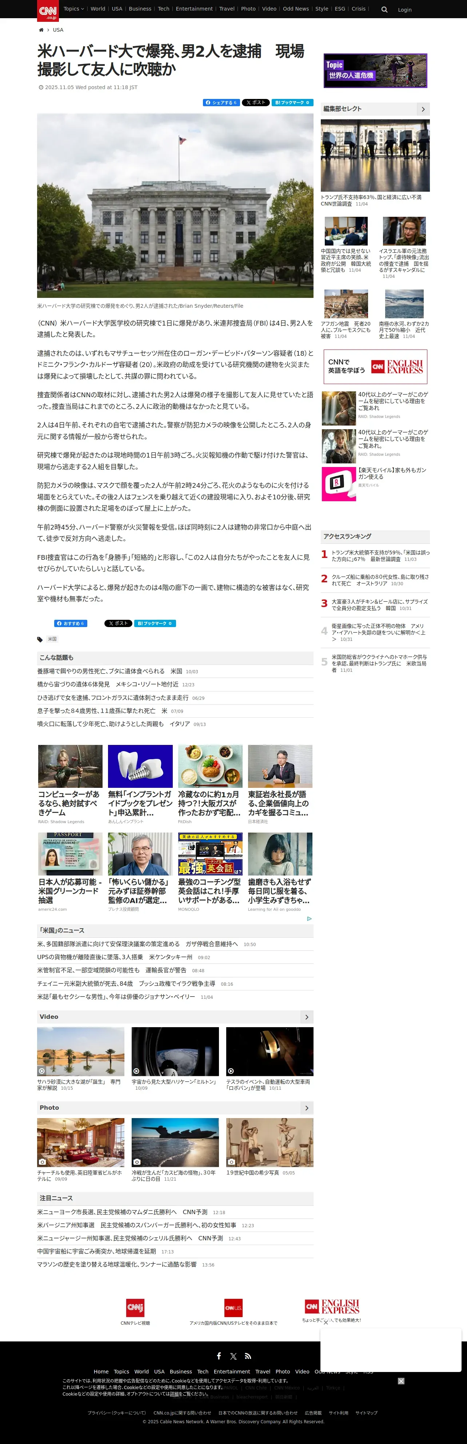Click the ad choices icon
This screenshot has height=1444, width=467.
309,919
